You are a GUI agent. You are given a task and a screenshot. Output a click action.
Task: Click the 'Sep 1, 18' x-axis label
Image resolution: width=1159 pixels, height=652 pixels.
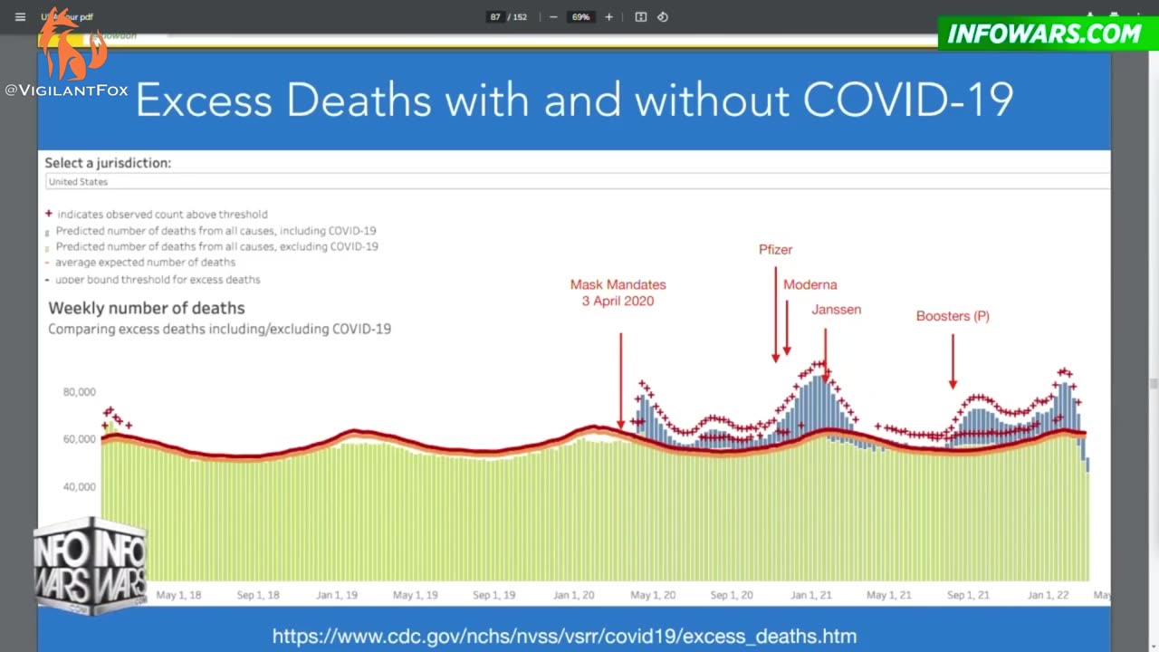(x=258, y=595)
